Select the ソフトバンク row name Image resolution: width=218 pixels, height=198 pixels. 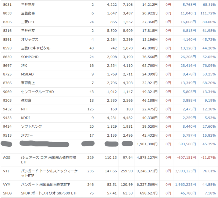pos(31,127)
